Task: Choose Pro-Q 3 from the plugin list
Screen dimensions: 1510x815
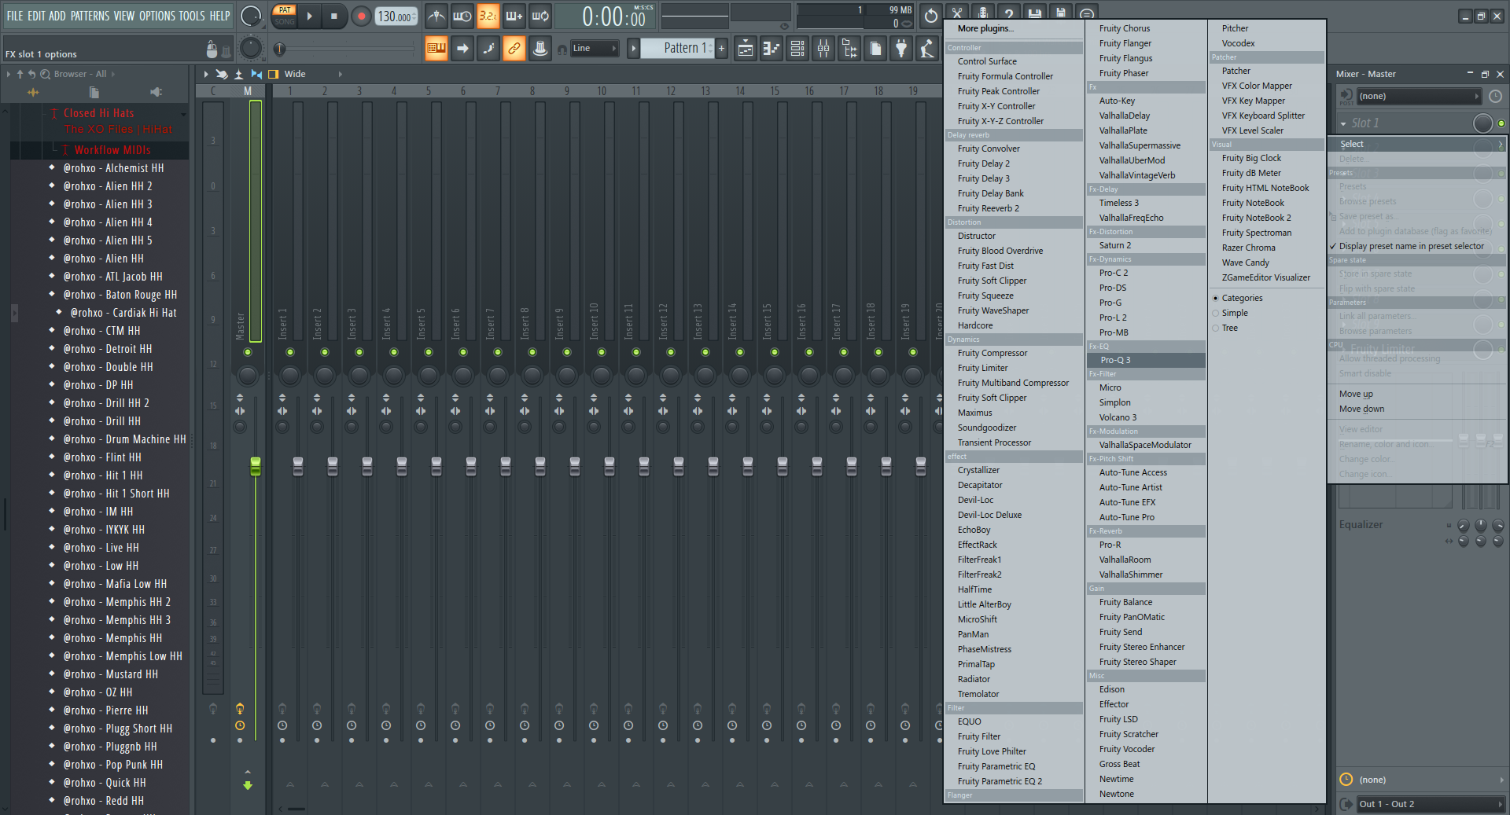Action: click(1146, 360)
